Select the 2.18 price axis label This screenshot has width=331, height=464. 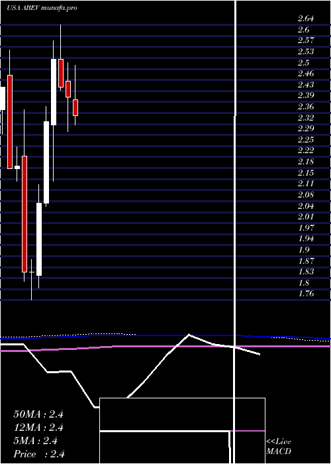[x=306, y=162]
